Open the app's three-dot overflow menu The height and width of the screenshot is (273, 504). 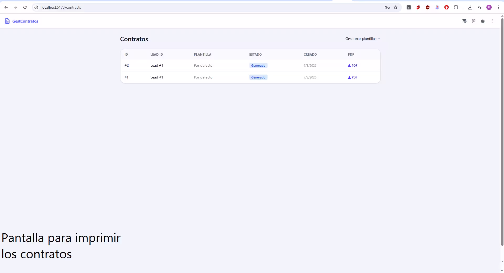(492, 21)
